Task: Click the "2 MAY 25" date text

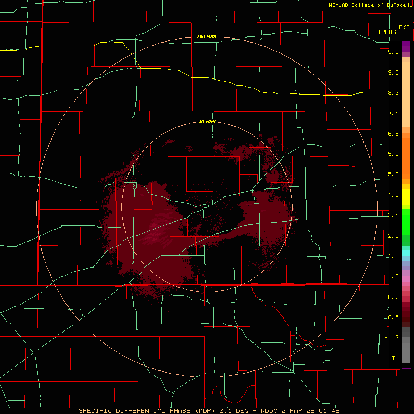Action: [298, 411]
